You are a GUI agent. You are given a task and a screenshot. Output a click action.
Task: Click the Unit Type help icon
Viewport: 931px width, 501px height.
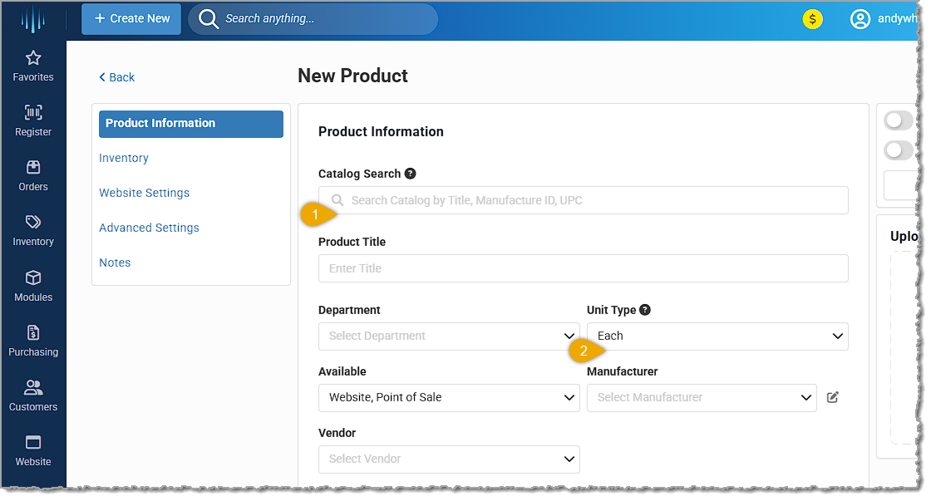point(645,309)
